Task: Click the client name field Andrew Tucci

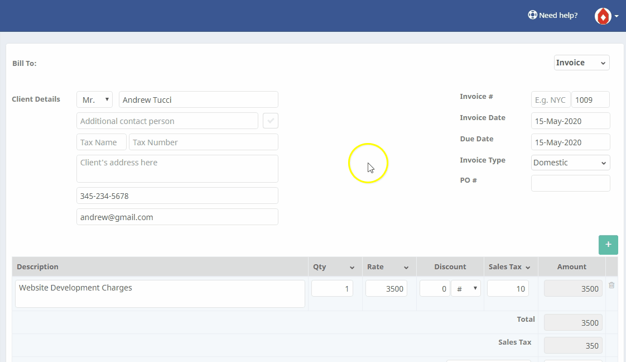Action: (199, 99)
